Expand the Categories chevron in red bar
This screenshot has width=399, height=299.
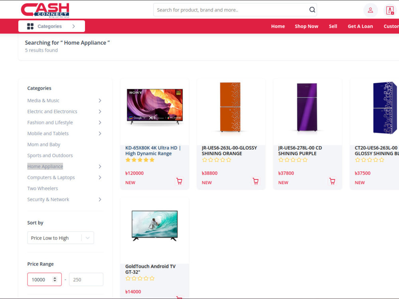click(73, 26)
